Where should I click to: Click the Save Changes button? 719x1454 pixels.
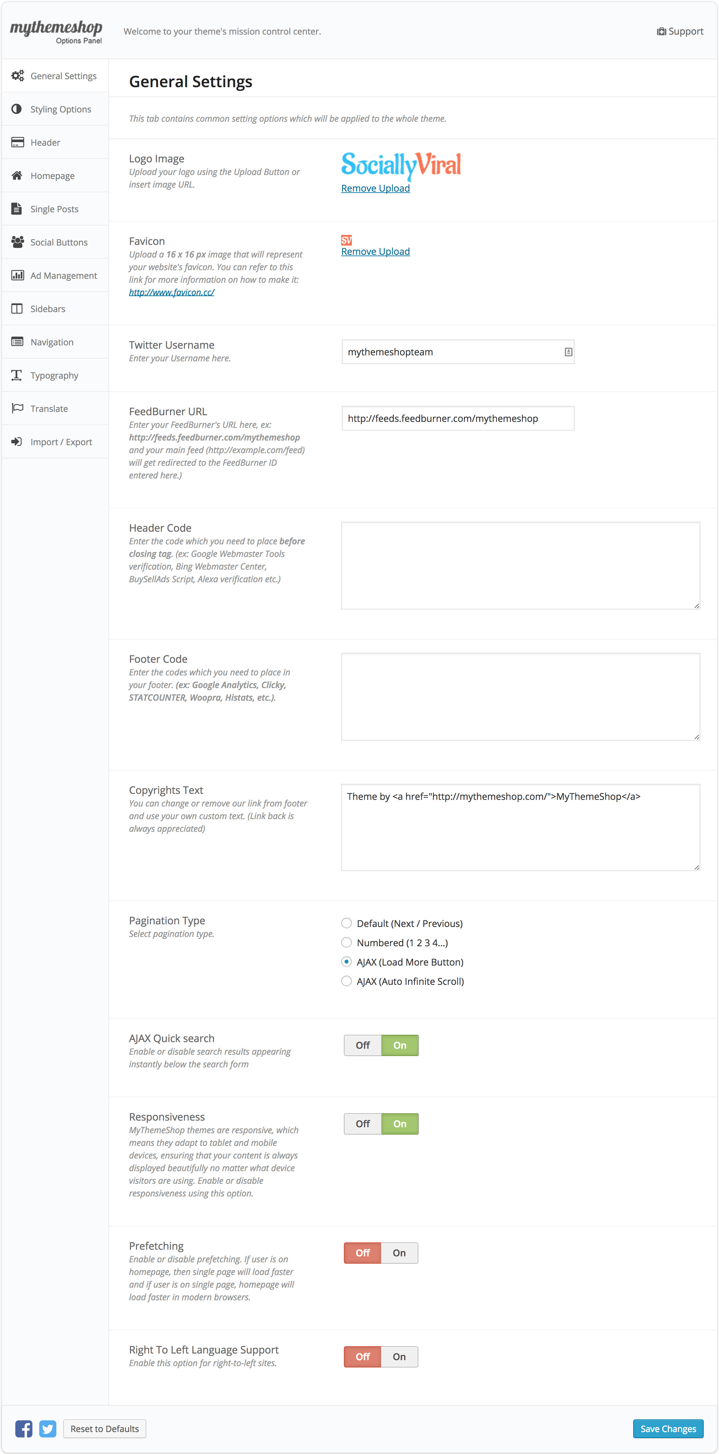click(668, 1429)
